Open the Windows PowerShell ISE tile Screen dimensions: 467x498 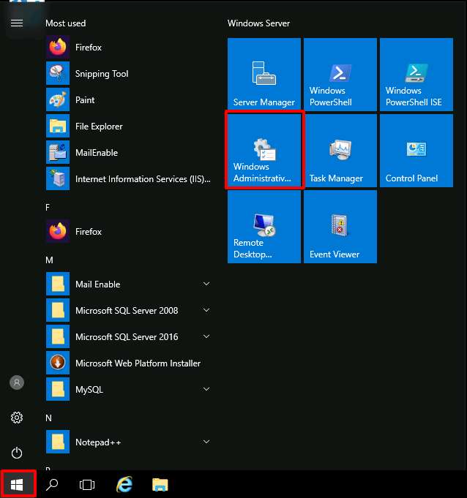tap(416, 75)
